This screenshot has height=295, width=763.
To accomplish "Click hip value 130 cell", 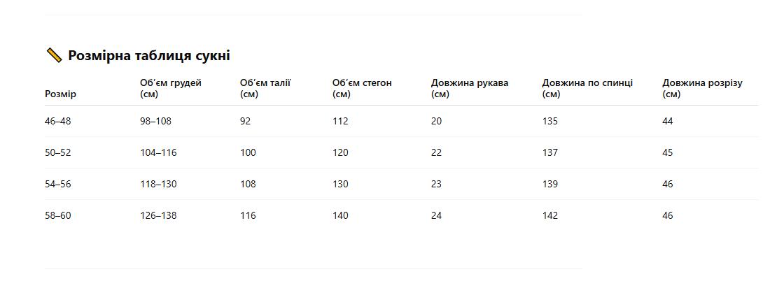I will click(340, 184).
